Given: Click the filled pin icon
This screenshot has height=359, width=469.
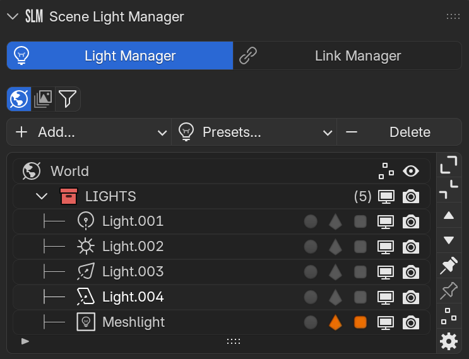Looking at the screenshot, I should [449, 266].
